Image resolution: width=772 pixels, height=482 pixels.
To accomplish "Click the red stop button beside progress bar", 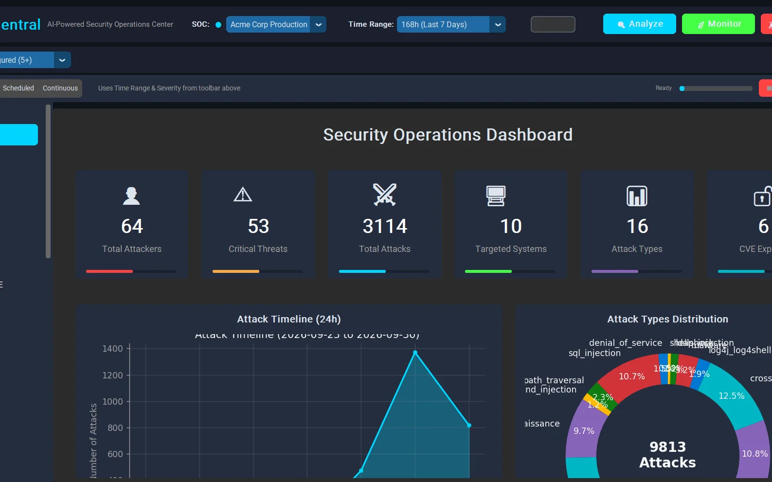I will [x=766, y=88].
